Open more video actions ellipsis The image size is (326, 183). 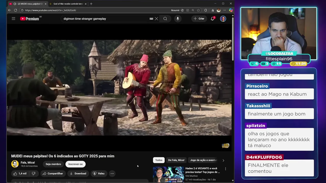click(x=112, y=174)
